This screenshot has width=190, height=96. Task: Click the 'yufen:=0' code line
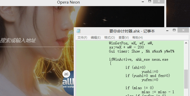[150, 80]
